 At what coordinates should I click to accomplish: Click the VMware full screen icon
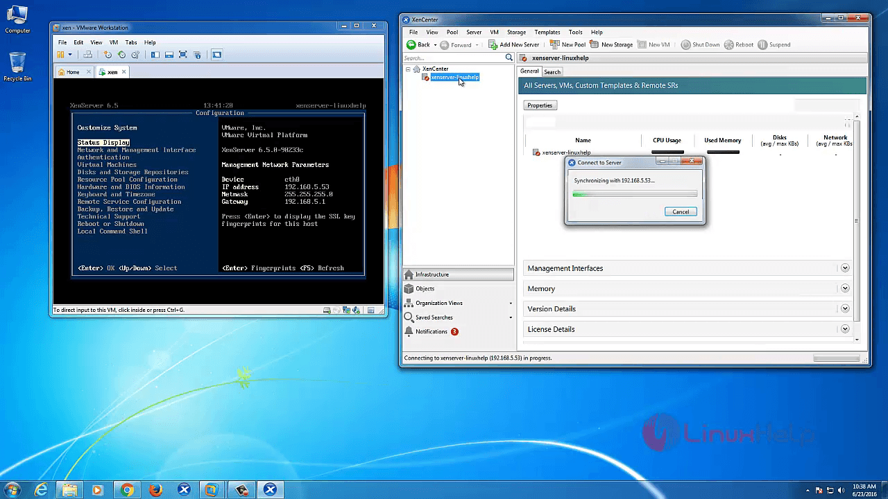(183, 55)
